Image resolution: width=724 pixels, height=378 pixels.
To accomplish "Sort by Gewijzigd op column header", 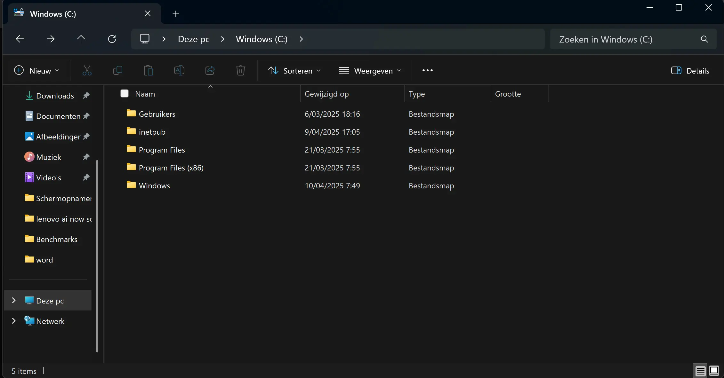I will [x=326, y=94].
